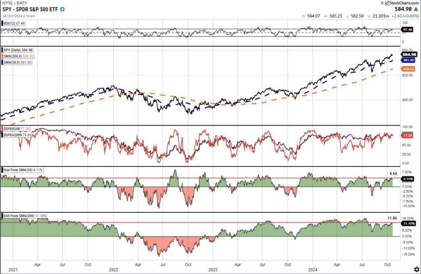Click the black color marker of RSI(12) legend

pyautogui.click(x=2, y=23)
